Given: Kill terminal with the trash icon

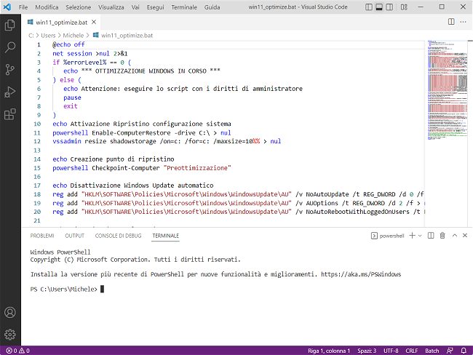Looking at the screenshot, I should pyautogui.click(x=442, y=236).
